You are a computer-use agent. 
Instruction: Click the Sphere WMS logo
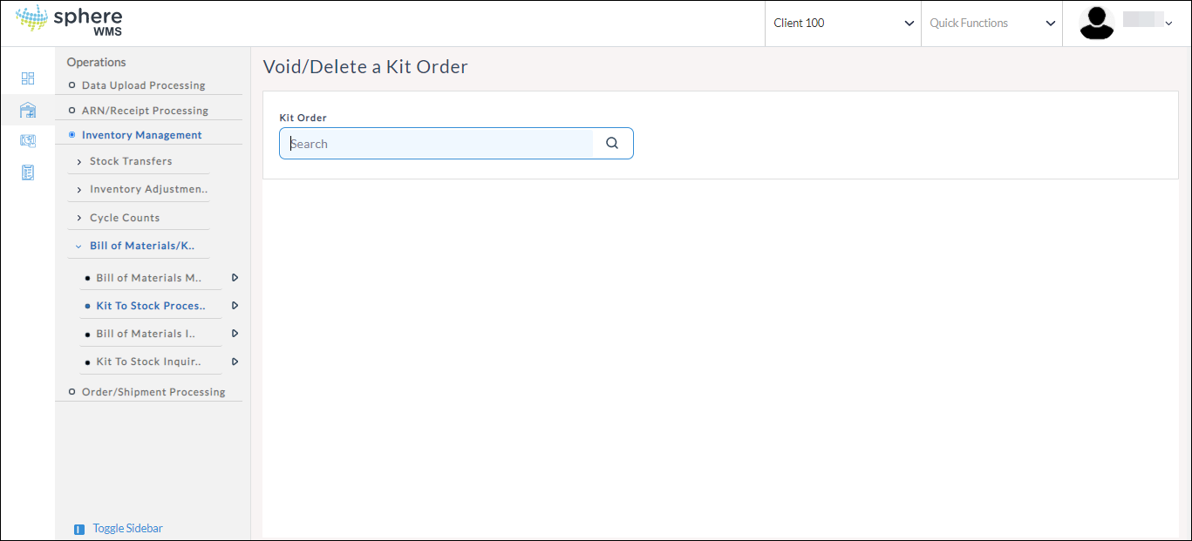coord(70,23)
